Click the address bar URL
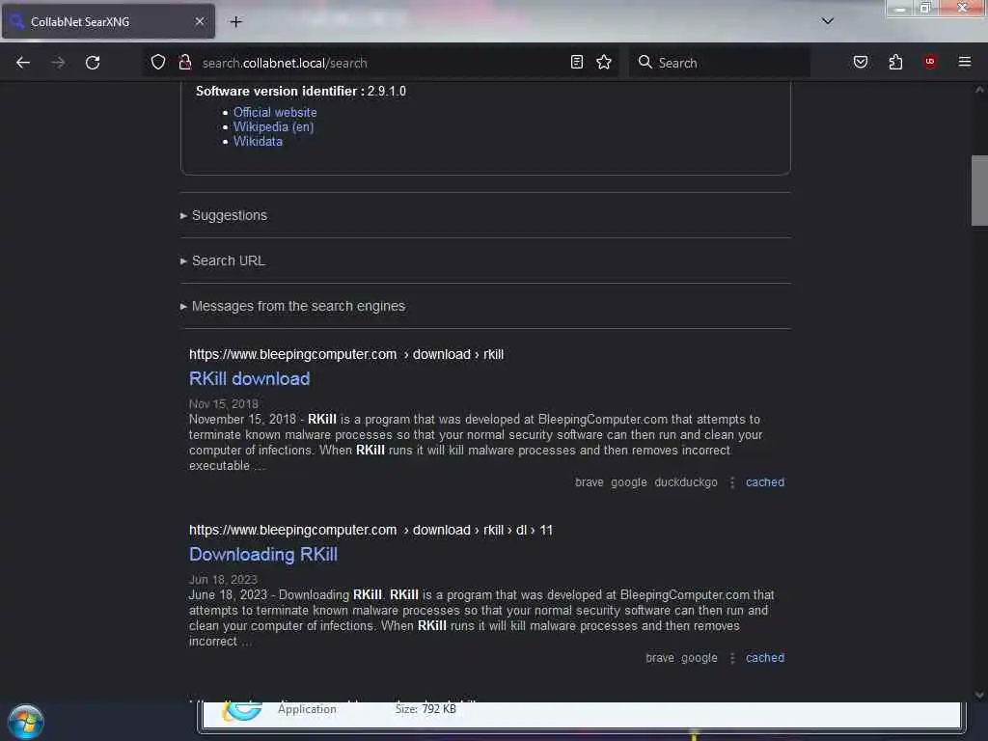The height and width of the screenshot is (741, 988). (285, 63)
